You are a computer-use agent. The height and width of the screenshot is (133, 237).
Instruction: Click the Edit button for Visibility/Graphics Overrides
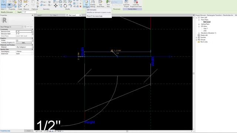[x=24, y=43]
